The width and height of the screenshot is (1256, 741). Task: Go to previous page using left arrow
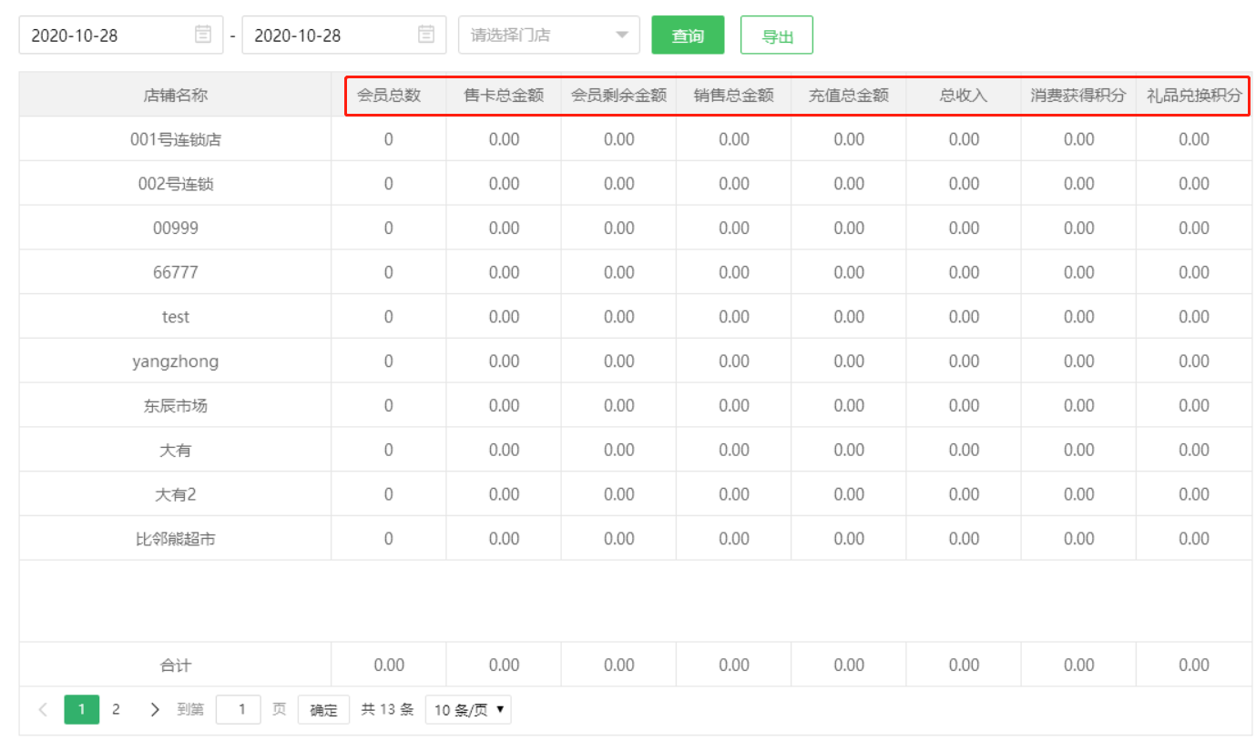(x=43, y=710)
